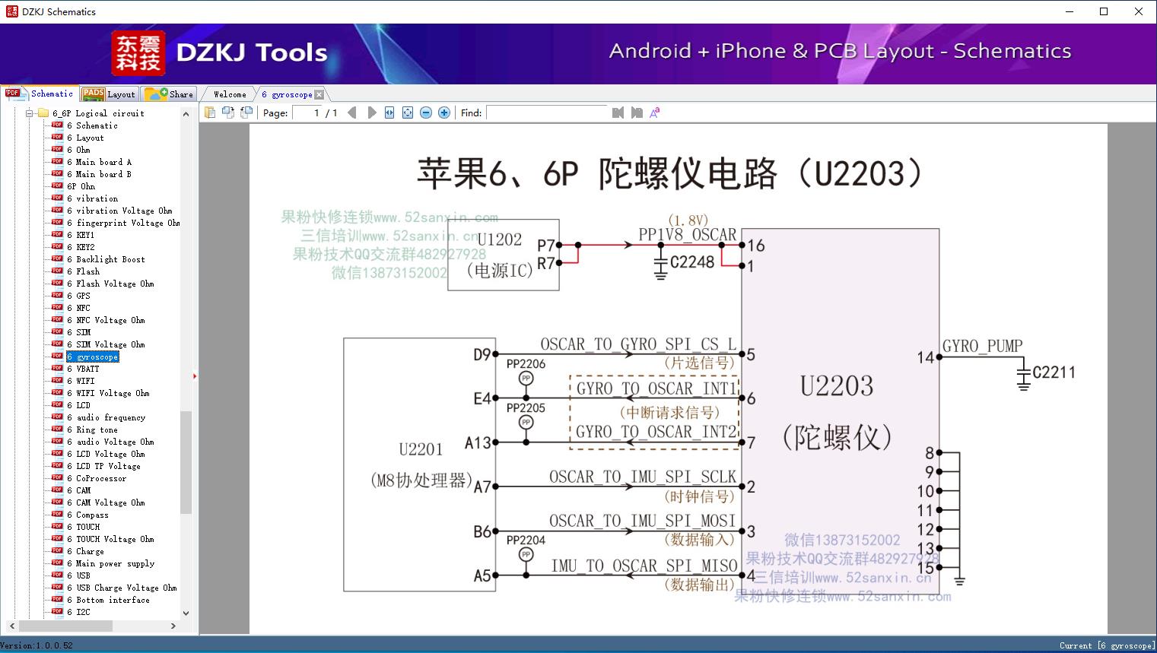
Task: Open the 6 Main board B item
Action: tap(99, 174)
